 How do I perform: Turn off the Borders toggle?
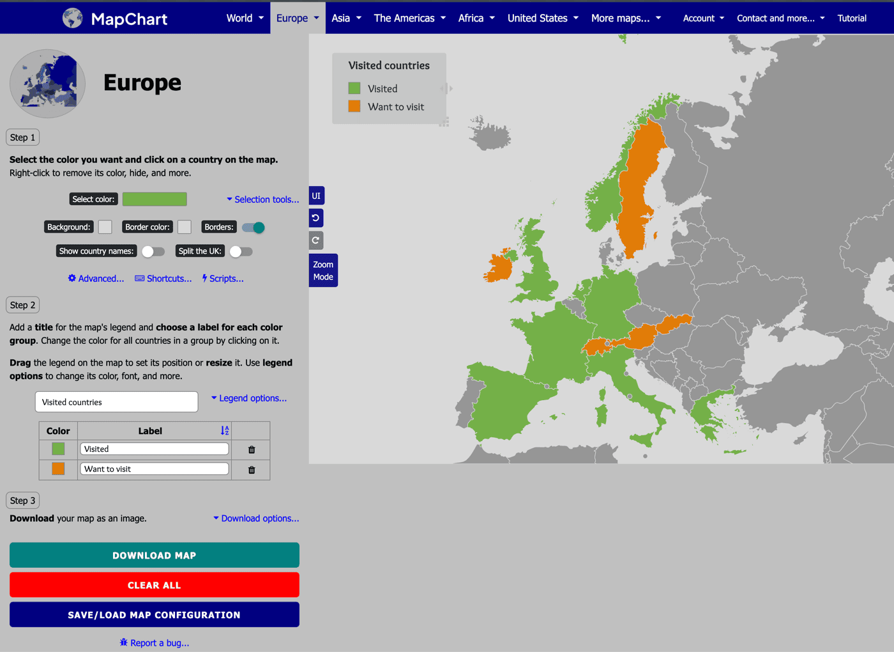tap(254, 228)
